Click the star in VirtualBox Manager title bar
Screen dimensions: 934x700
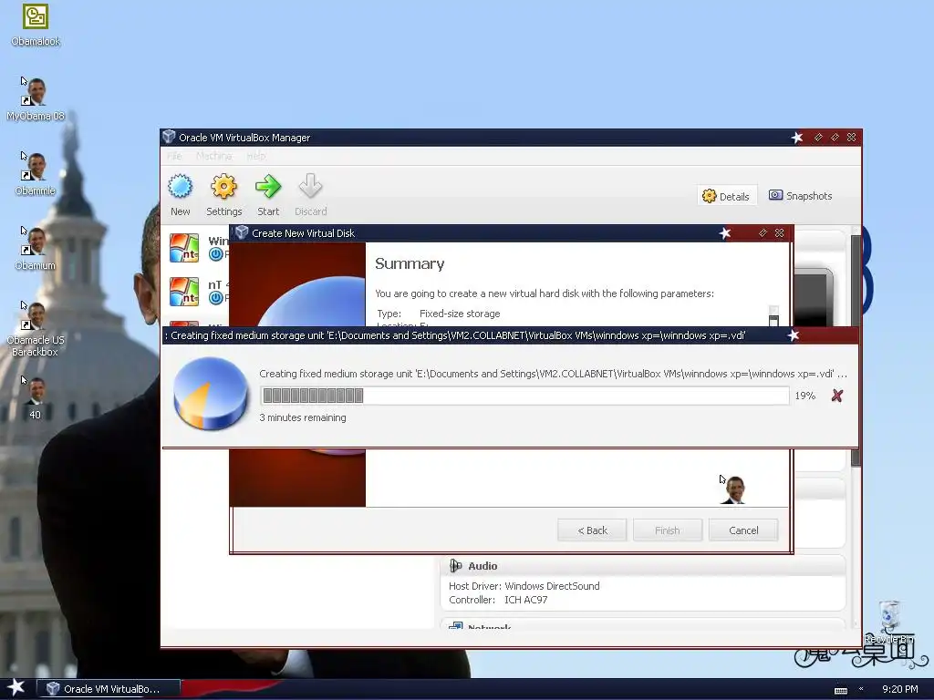pyautogui.click(x=797, y=138)
